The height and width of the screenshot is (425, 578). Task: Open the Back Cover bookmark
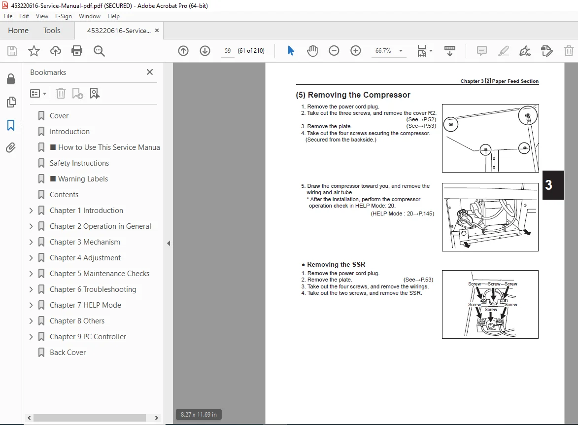(x=68, y=353)
